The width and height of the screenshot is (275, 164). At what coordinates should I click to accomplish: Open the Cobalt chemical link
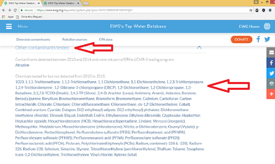184,104
